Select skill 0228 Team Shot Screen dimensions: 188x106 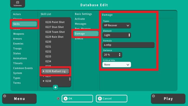click(x=55, y=32)
